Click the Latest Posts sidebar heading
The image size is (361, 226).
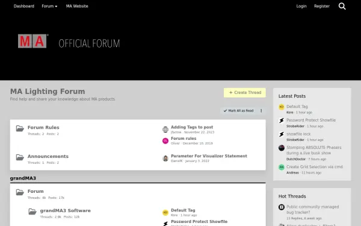point(292,96)
